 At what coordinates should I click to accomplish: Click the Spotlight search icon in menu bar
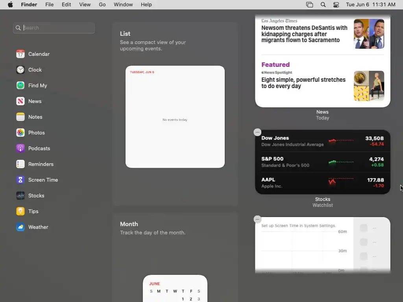[323, 5]
